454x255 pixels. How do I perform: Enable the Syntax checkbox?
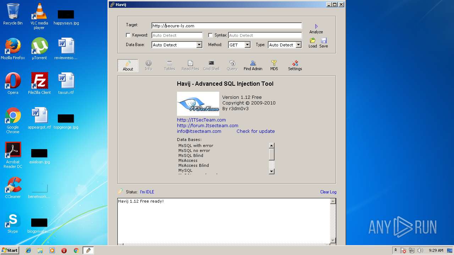point(210,35)
